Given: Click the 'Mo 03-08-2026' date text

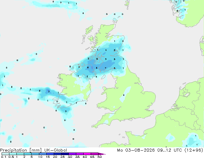Looking at the screenshot, I should [x=136, y=150].
